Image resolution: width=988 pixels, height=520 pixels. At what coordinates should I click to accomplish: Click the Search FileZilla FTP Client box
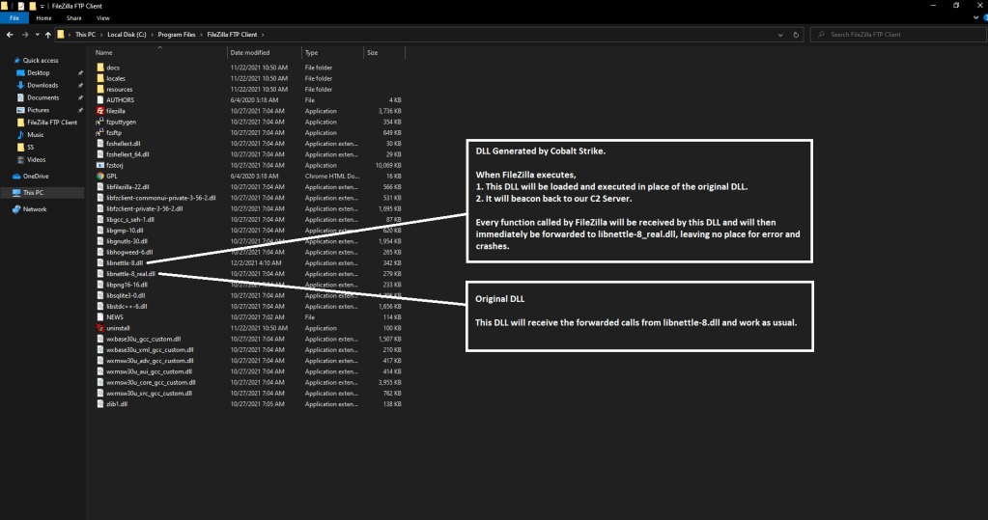tap(898, 35)
